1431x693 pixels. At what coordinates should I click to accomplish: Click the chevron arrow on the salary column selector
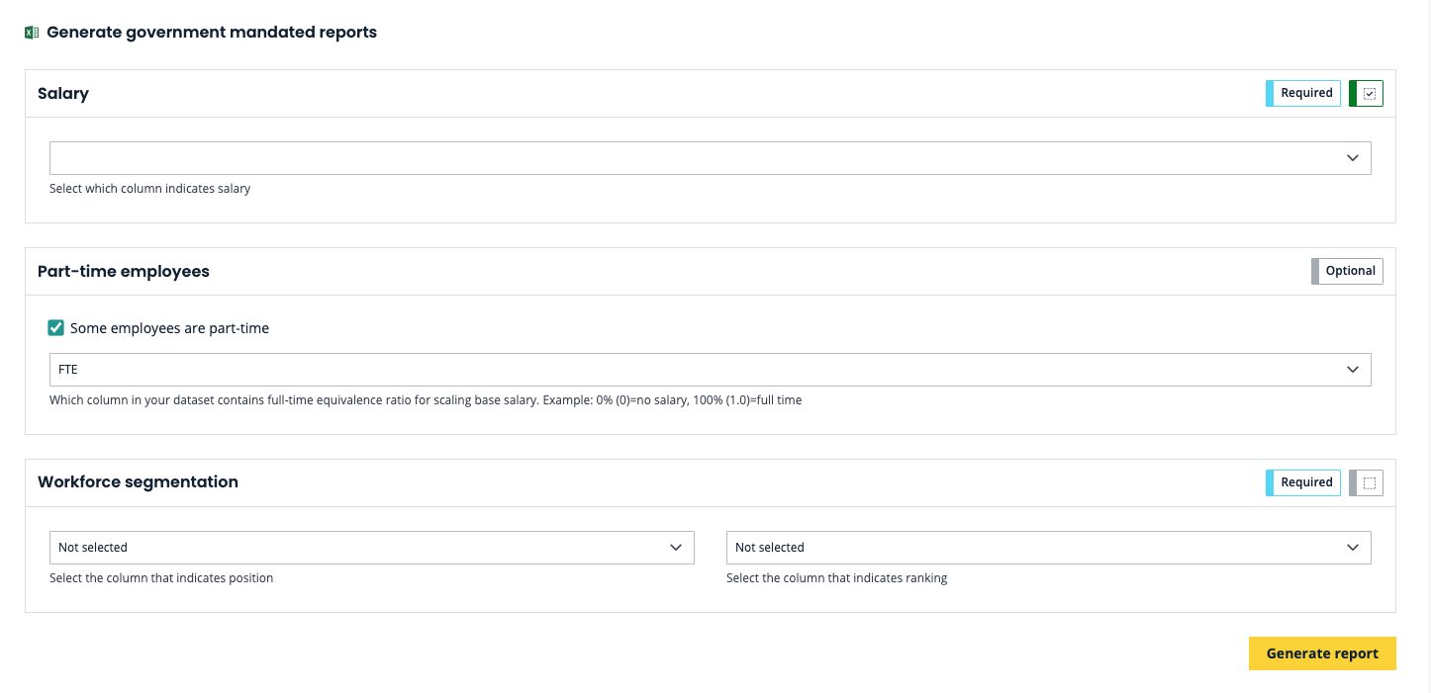click(x=1353, y=158)
